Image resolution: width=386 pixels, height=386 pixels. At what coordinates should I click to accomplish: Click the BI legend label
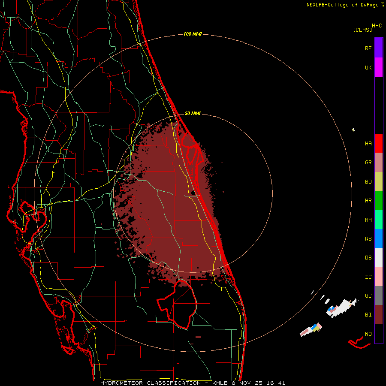pyautogui.click(x=368, y=315)
